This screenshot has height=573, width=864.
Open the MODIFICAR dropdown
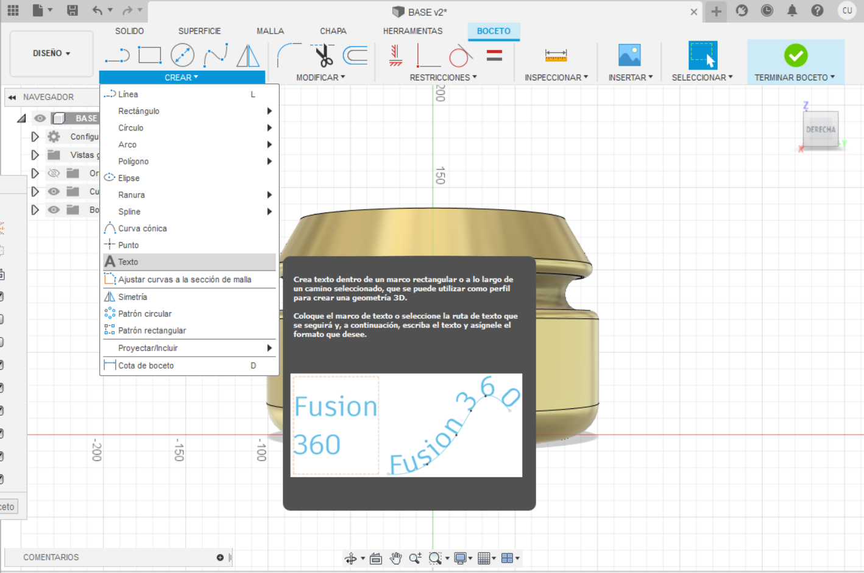pos(320,77)
